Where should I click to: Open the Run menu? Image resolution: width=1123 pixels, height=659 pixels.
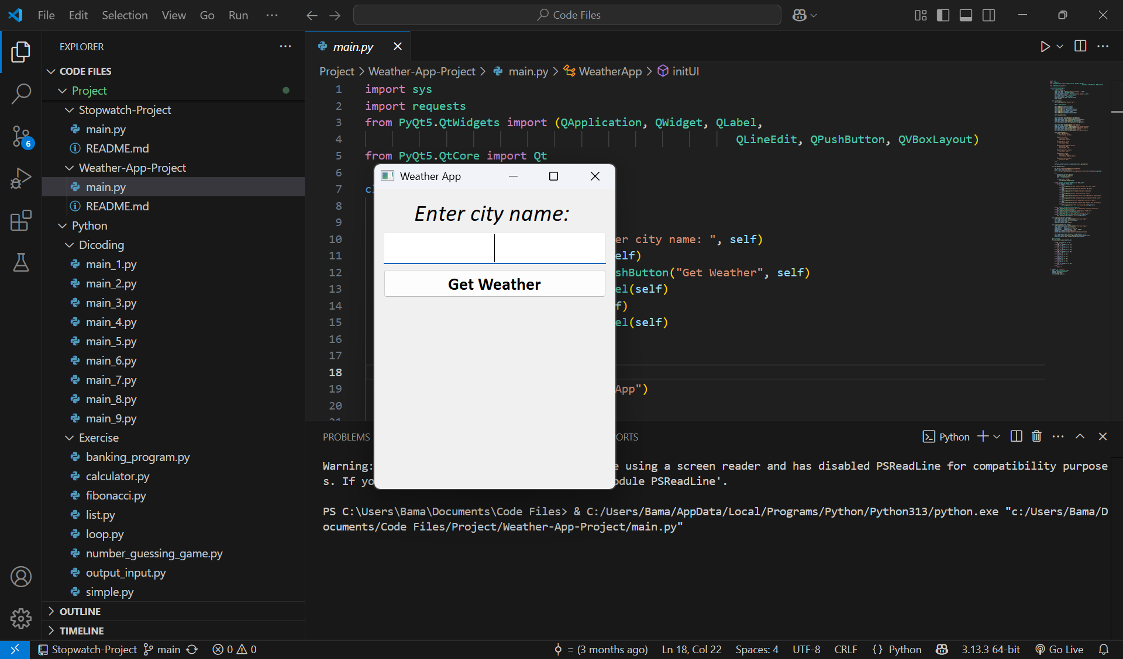pyautogui.click(x=238, y=15)
